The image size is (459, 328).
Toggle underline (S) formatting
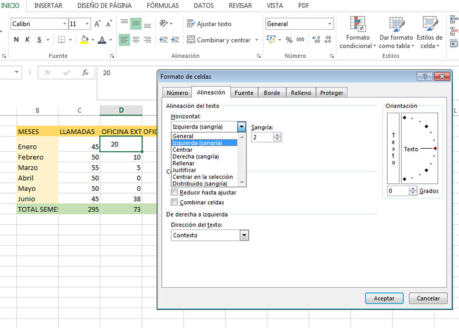pyautogui.click(x=39, y=40)
